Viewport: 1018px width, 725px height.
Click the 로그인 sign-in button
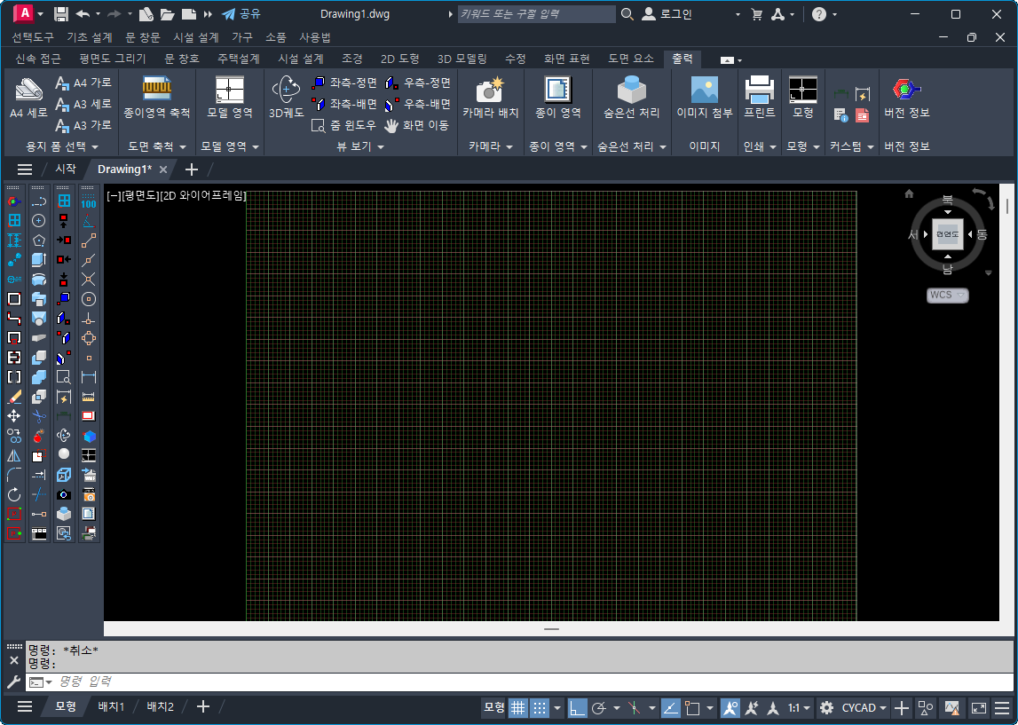[x=667, y=14]
